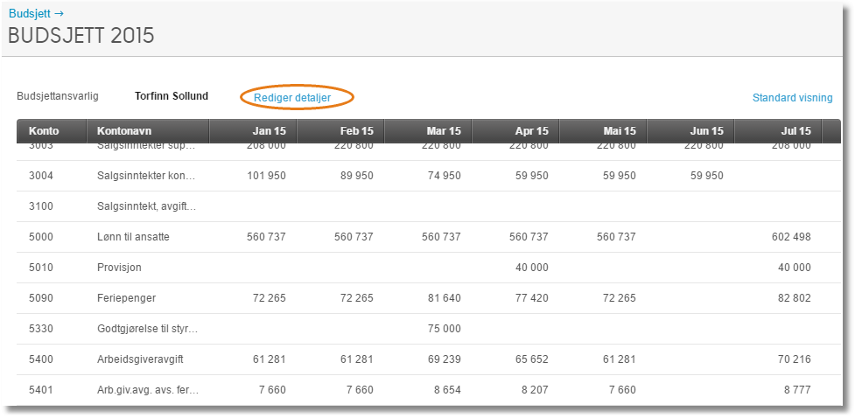Open the Budsjett breadcrumb link
855x418 pixels.
point(36,14)
